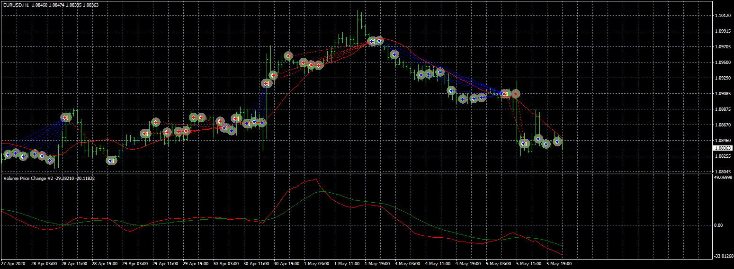The width and height of the screenshot is (734, 269).
Task: Click the 28 Apr 11:00 time label
Action: click(x=74, y=263)
